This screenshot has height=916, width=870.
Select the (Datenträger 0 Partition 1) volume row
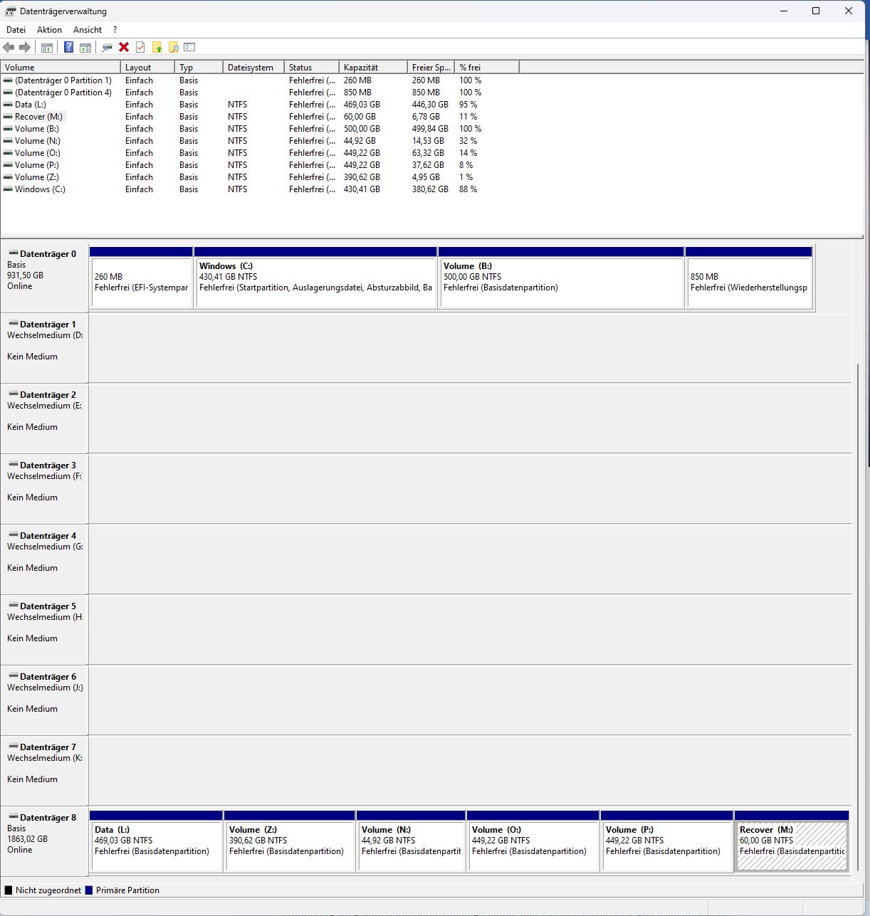[260, 80]
